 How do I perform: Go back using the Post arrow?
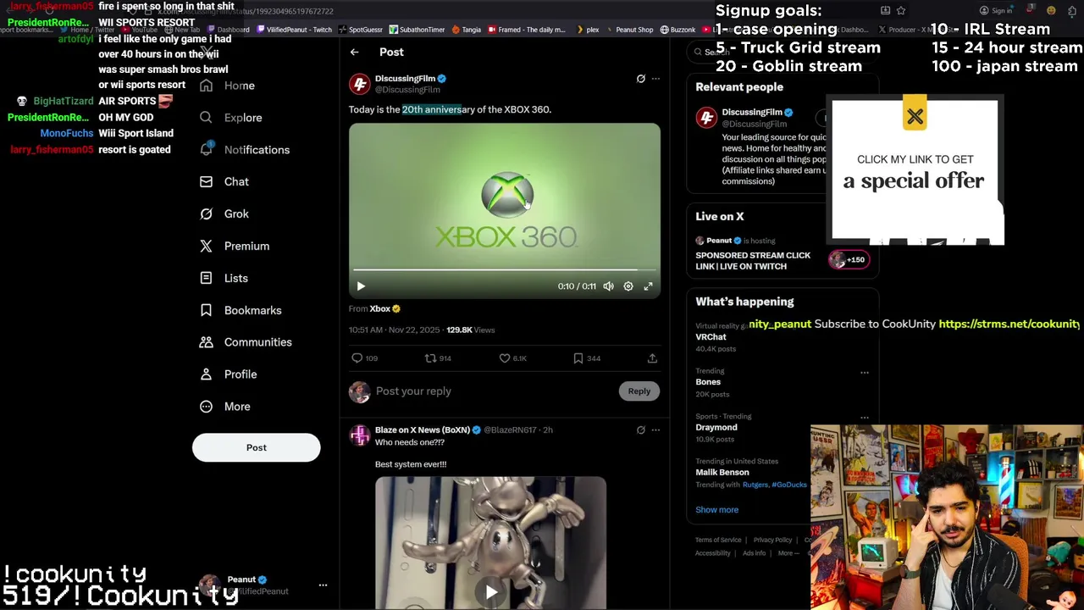point(355,53)
